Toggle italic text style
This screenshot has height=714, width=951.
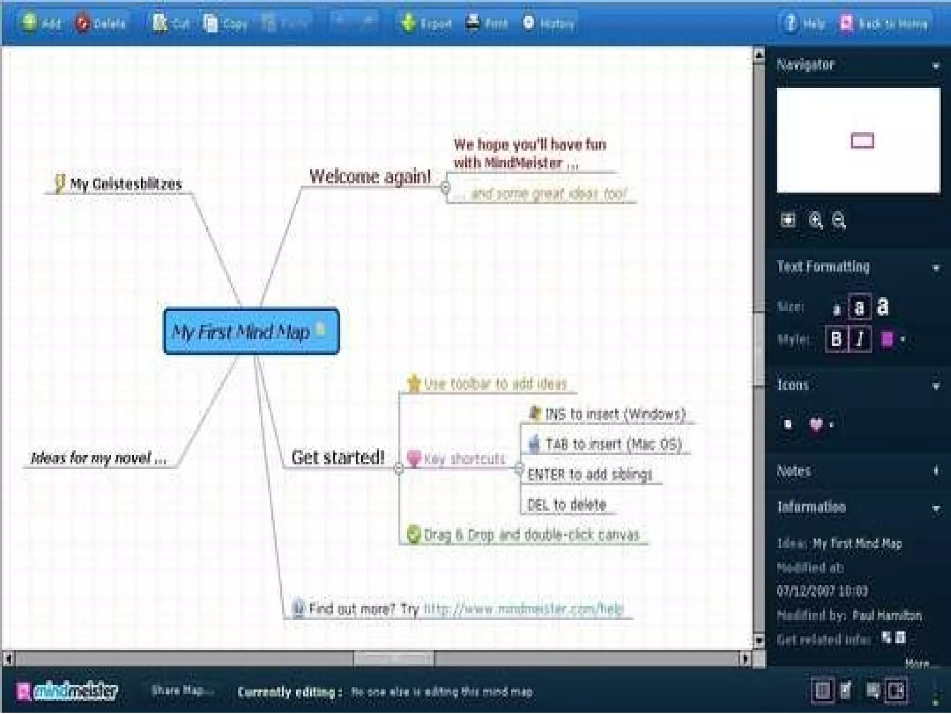pyautogui.click(x=860, y=339)
